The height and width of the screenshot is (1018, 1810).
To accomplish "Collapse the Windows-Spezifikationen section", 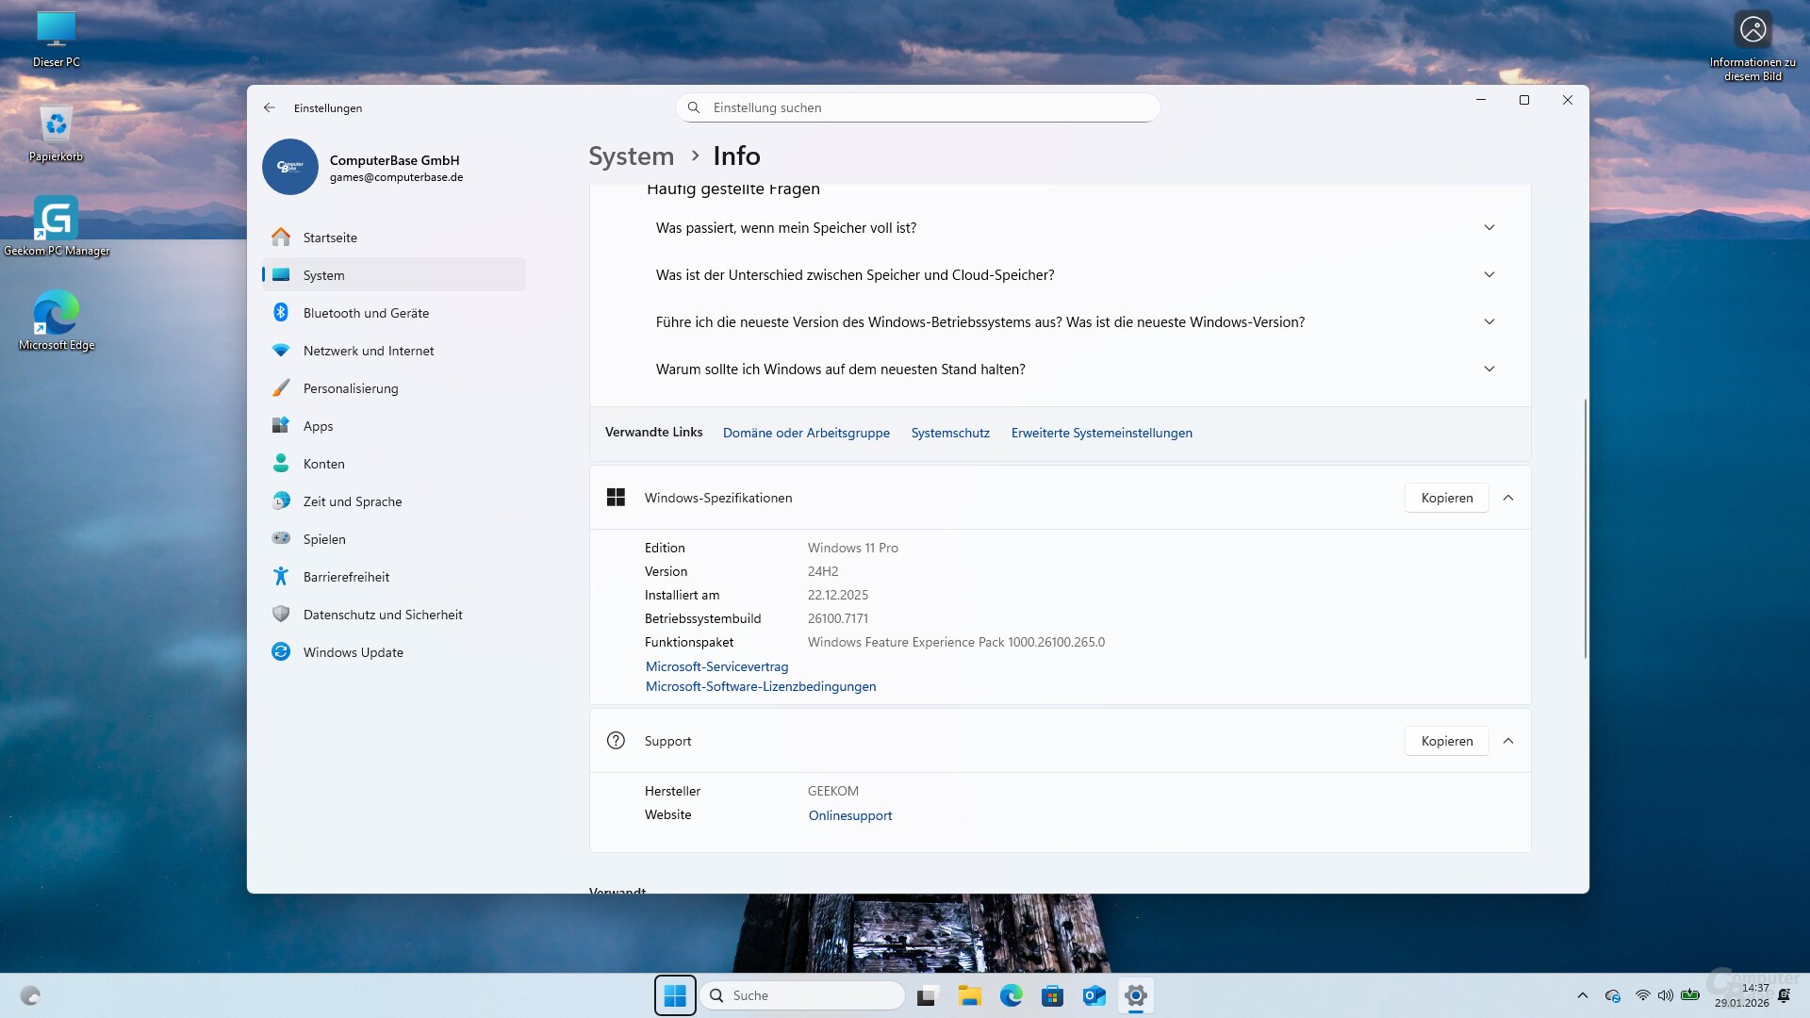I will tap(1508, 498).
